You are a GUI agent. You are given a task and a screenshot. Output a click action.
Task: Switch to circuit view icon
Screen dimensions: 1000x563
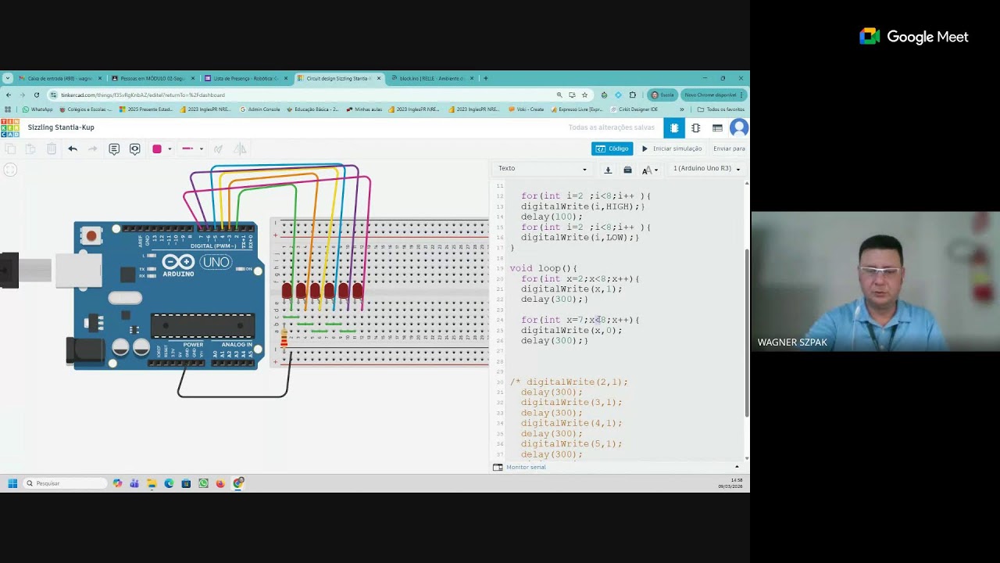click(674, 128)
